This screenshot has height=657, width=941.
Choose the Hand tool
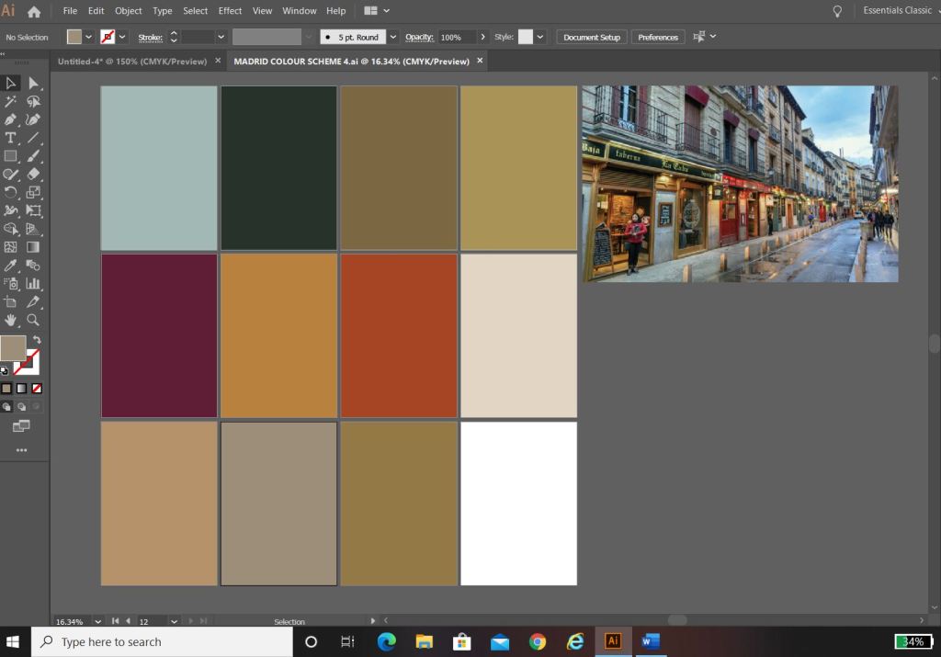coord(11,320)
